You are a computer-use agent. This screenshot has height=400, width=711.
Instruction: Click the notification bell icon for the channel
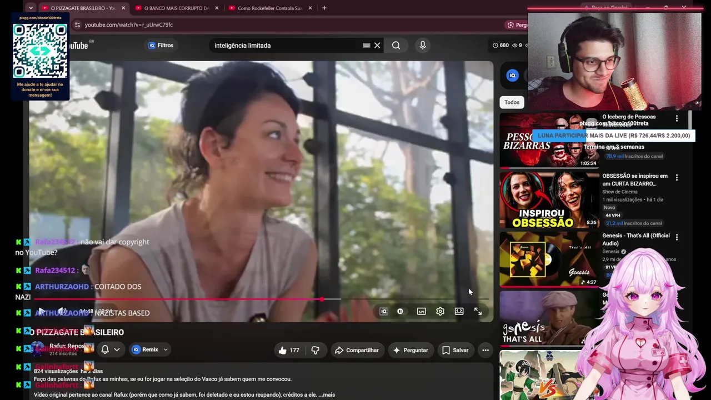click(105, 349)
